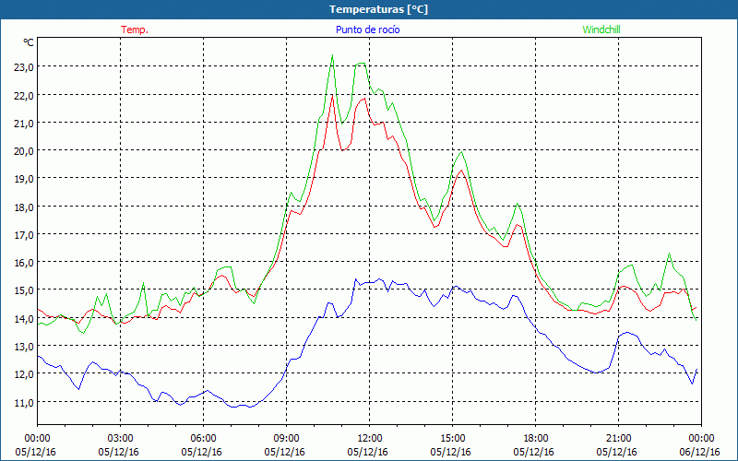Viewport: 738px width, 461px height.
Task: Click the 17,0 y-axis value
Action: pyautogui.click(x=24, y=235)
